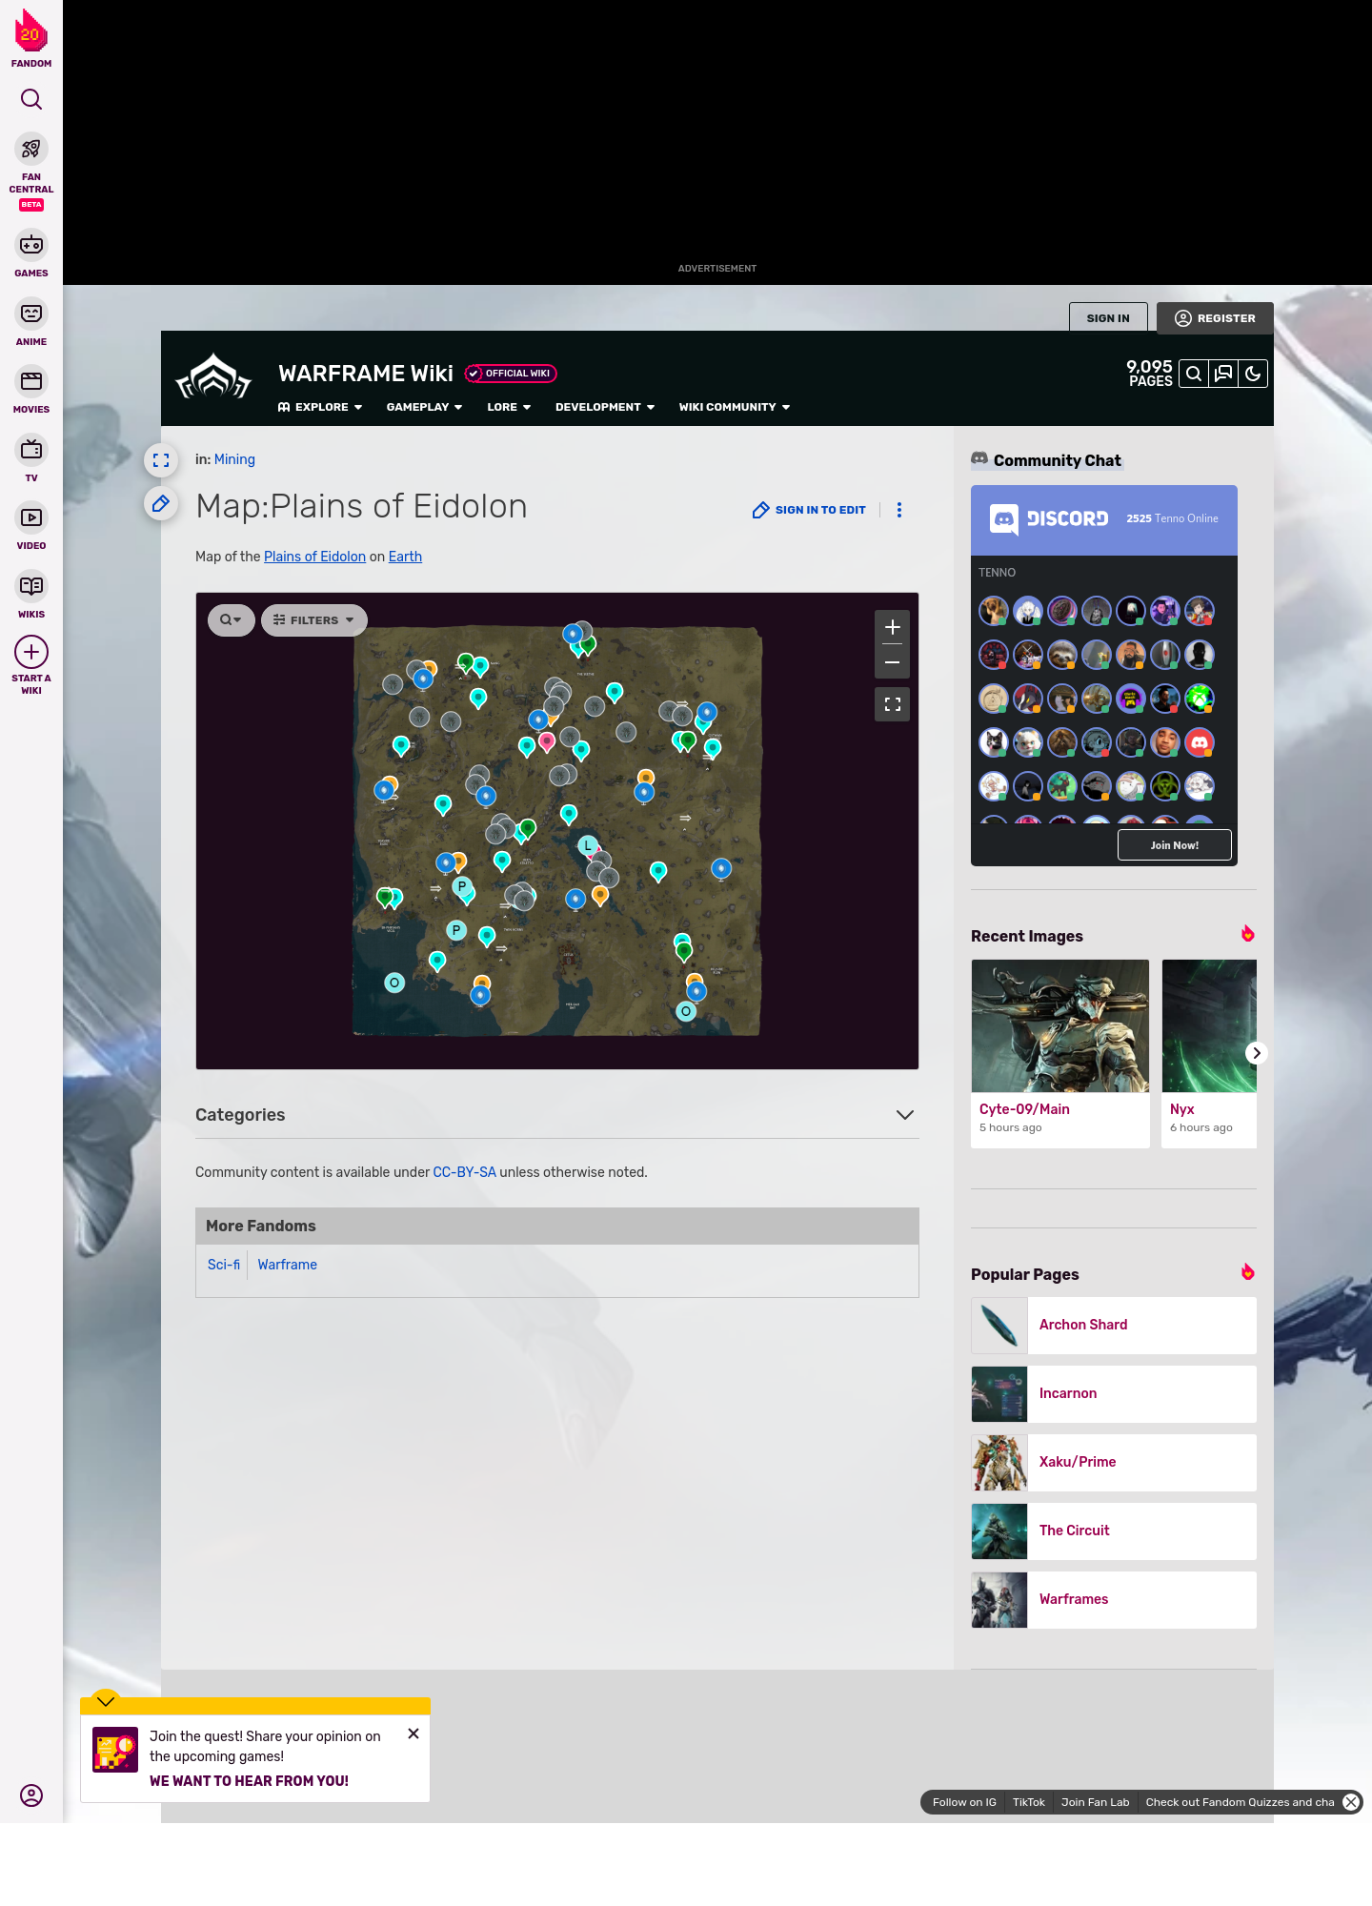The height and width of the screenshot is (1906, 1372).
Task: Open the Wiki Community menu
Action: click(735, 407)
